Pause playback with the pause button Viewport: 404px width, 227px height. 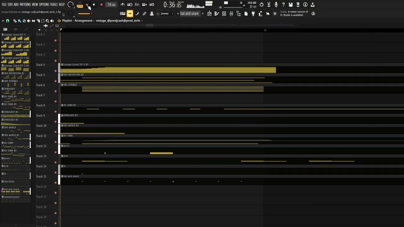click(87, 5)
